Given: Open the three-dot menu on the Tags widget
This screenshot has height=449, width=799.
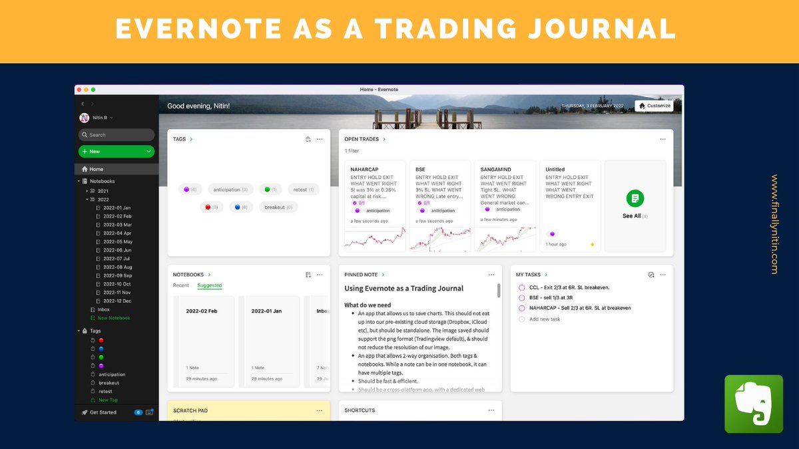Looking at the screenshot, I should pos(319,139).
